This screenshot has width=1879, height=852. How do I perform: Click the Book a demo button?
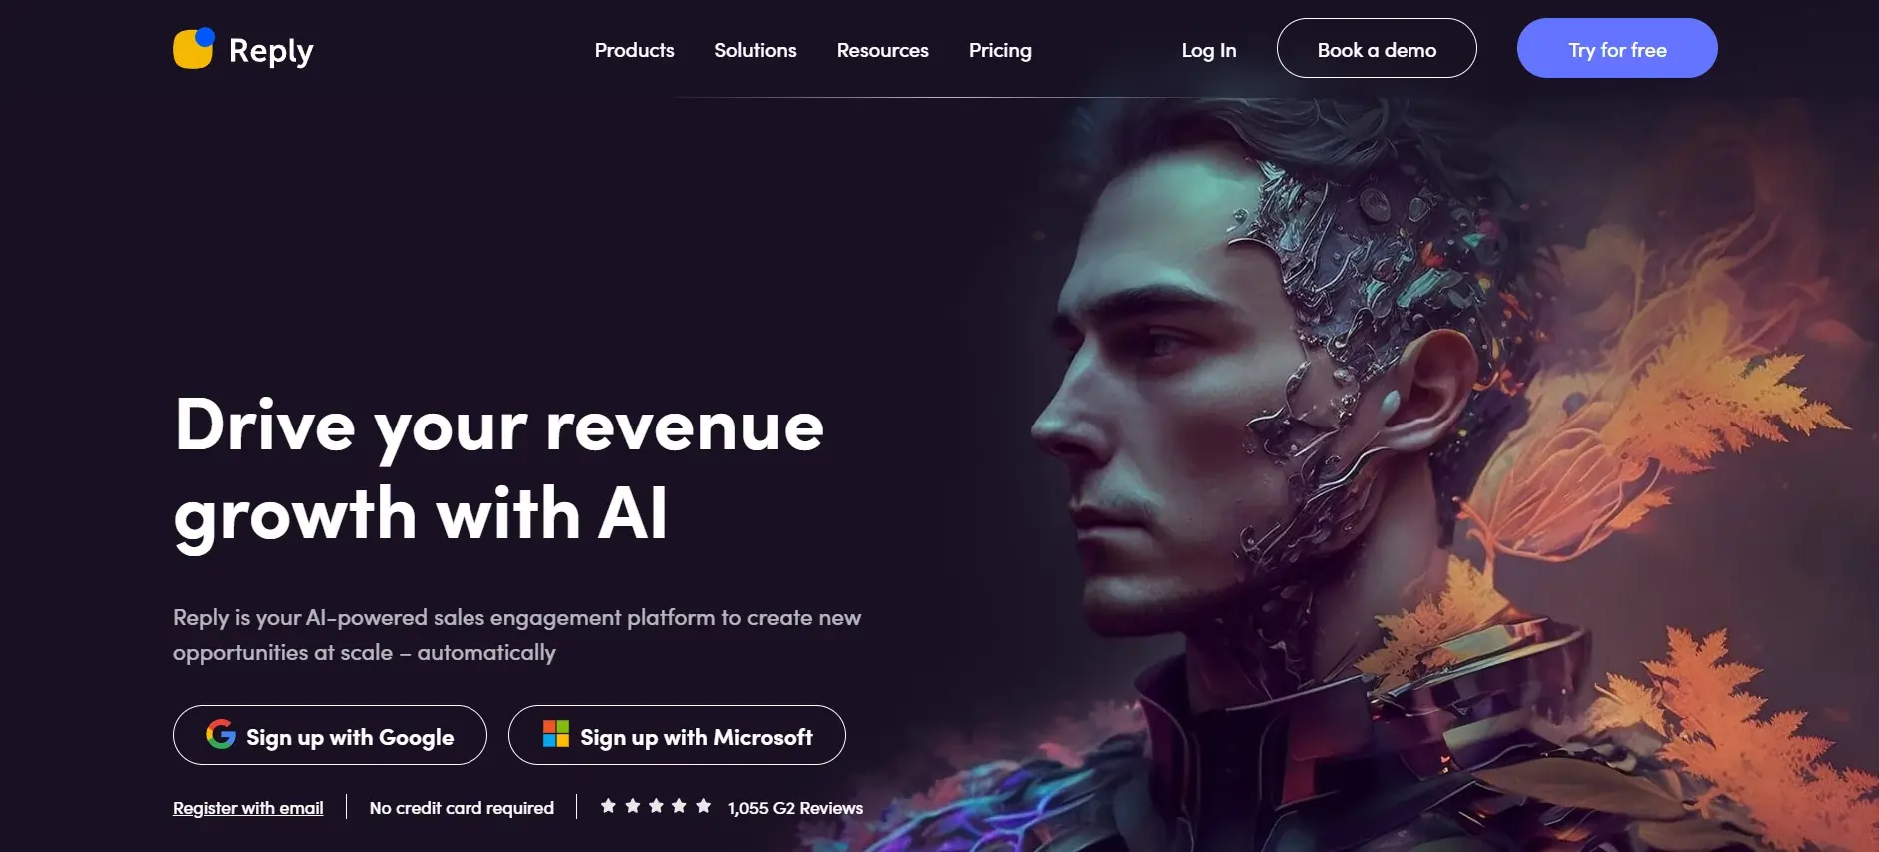pos(1377,48)
